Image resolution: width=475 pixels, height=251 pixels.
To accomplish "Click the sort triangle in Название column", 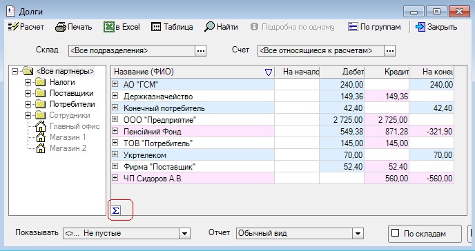I will coord(269,72).
